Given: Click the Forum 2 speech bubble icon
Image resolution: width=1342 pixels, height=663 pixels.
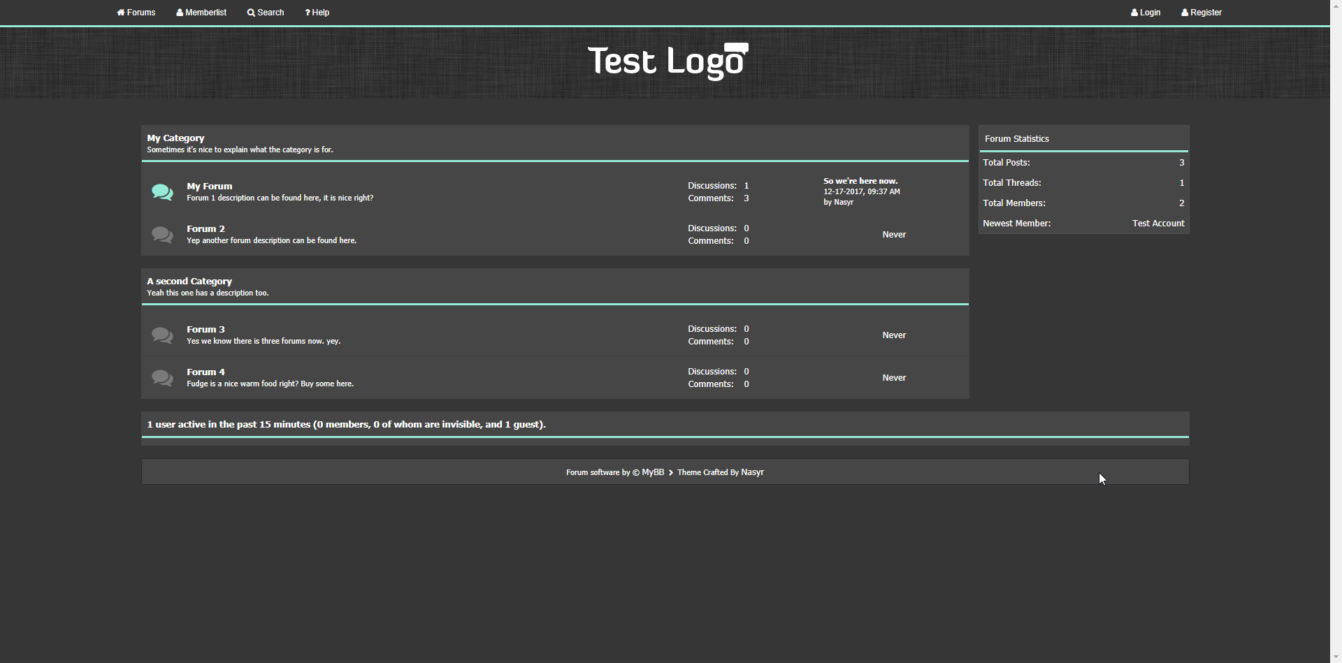Looking at the screenshot, I should click(x=162, y=235).
